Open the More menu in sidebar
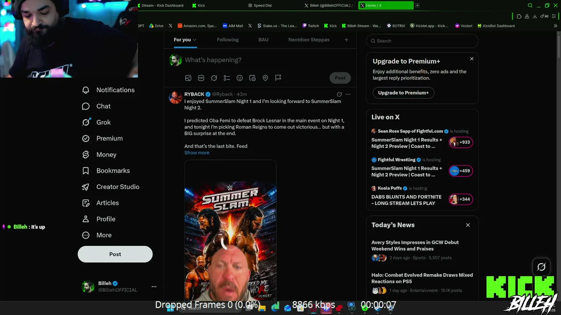 tap(97, 235)
